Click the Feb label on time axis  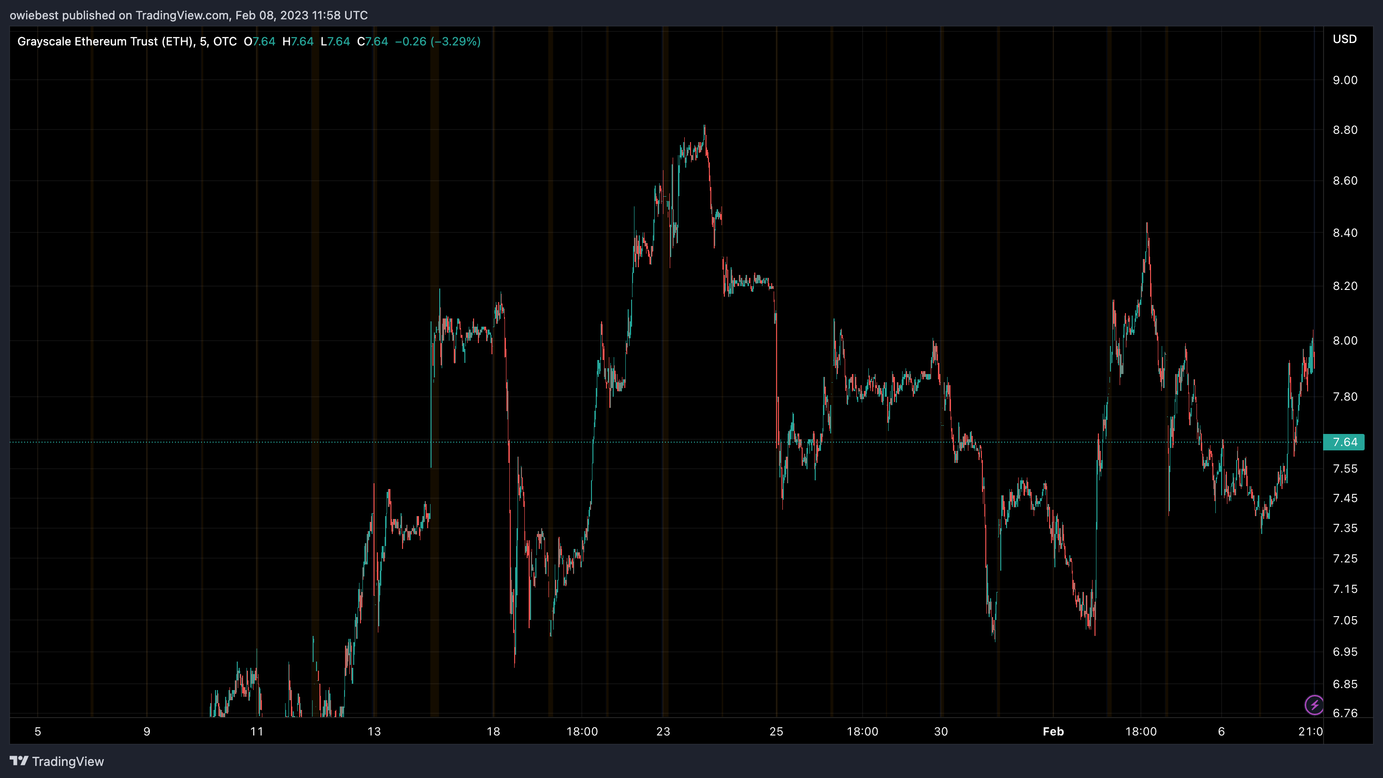coord(1053,731)
